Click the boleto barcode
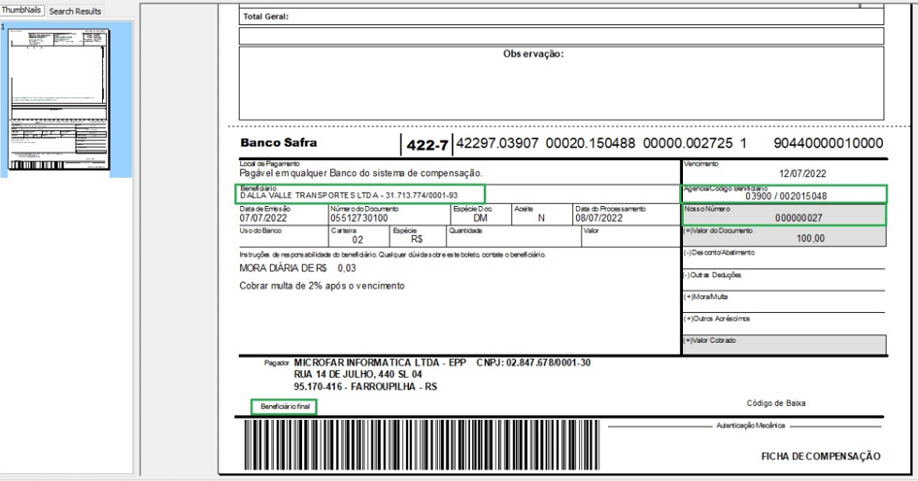This screenshot has height=481, width=918. click(x=423, y=445)
